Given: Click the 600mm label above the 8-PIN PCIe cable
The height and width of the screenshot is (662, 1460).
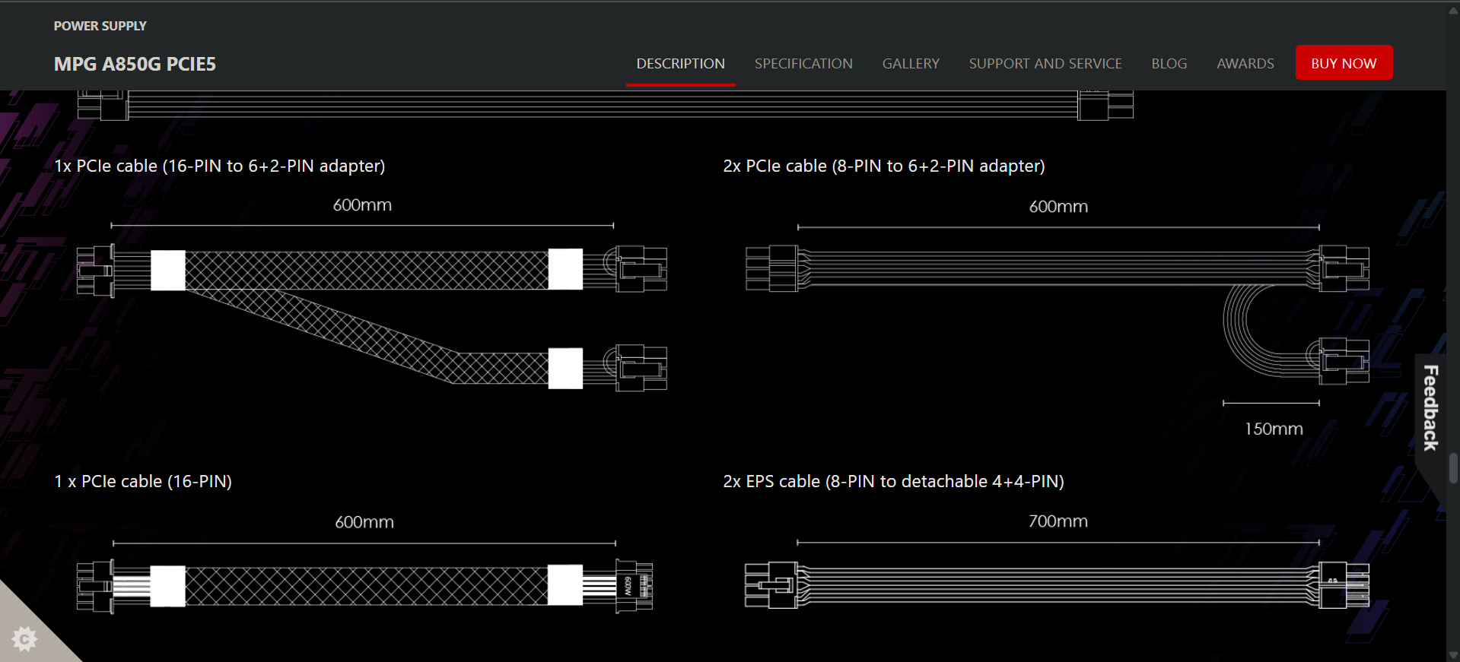Looking at the screenshot, I should coord(1058,207).
